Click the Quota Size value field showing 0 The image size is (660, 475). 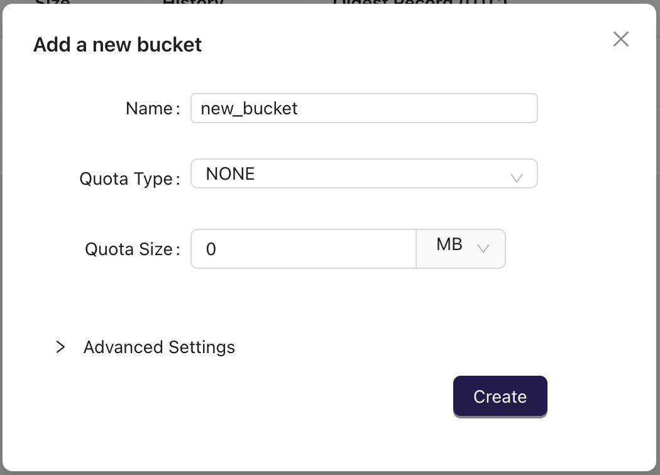pos(303,249)
